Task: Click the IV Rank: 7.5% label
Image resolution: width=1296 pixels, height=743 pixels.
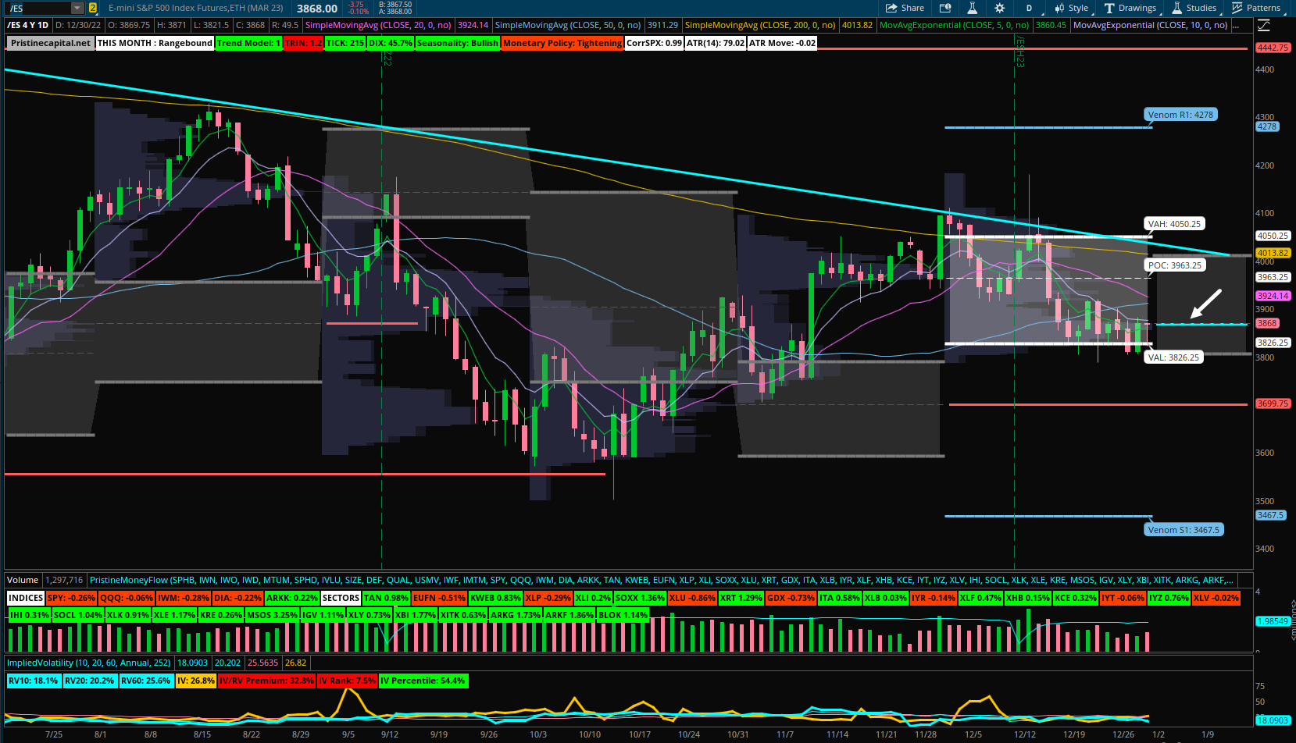Action: 347,681
